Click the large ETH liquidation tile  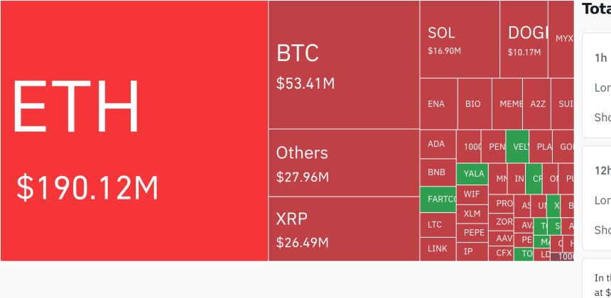tap(134, 131)
